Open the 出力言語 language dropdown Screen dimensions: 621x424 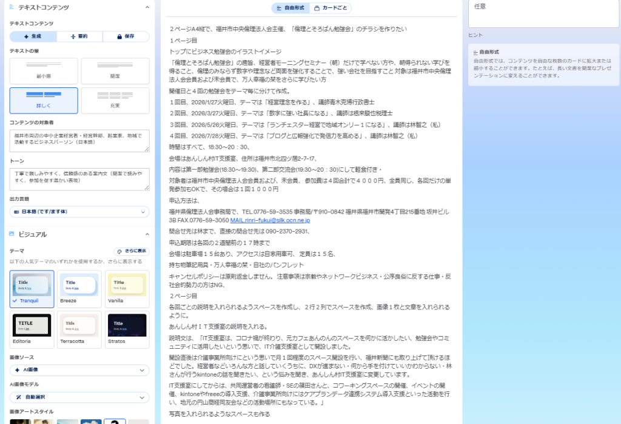(79, 212)
